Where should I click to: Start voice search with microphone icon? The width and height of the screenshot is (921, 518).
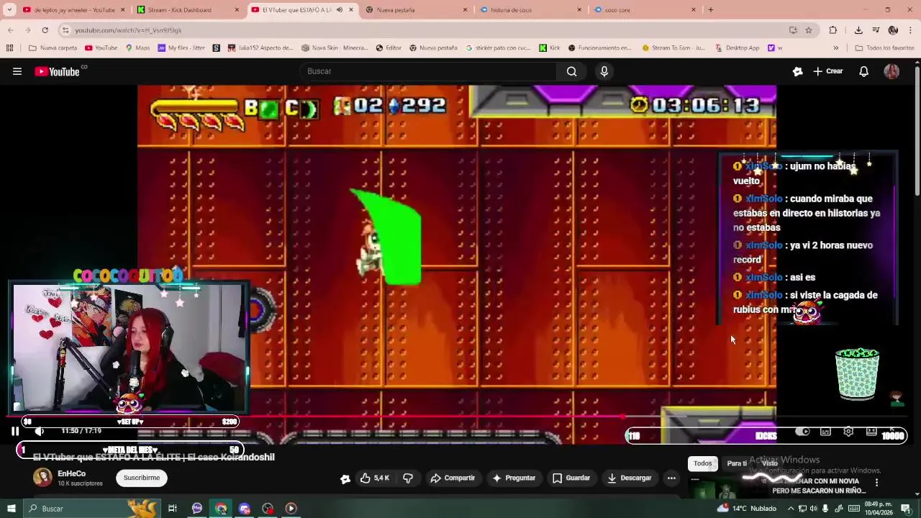(604, 71)
